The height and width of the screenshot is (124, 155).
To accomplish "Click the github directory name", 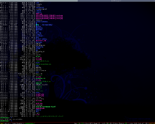I will click(38, 48).
